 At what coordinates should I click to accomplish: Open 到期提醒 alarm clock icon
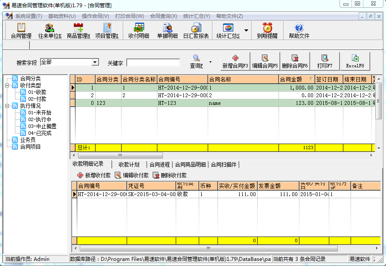tap(267, 31)
